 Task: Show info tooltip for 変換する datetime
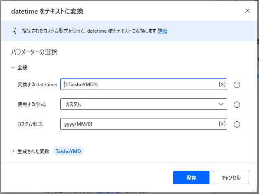[237, 85]
